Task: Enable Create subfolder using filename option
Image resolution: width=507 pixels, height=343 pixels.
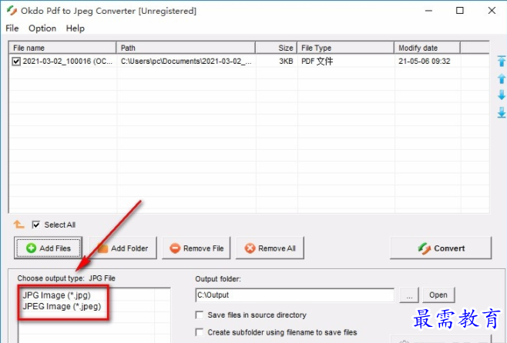Action: [x=200, y=332]
